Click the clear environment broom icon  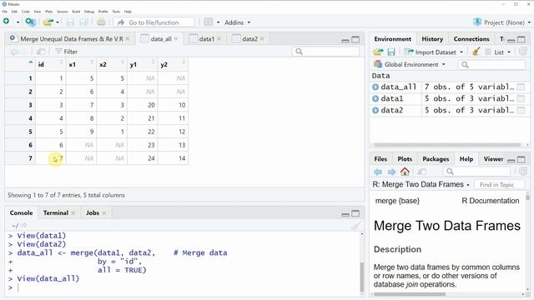point(476,52)
